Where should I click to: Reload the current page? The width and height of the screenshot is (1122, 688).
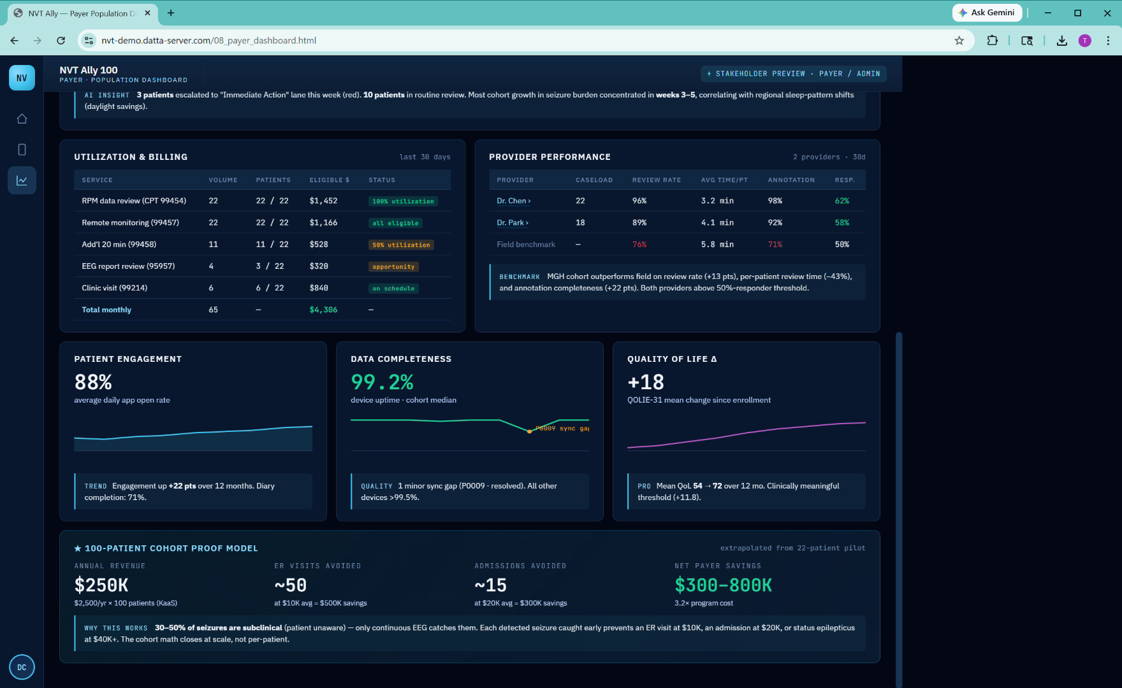click(61, 40)
